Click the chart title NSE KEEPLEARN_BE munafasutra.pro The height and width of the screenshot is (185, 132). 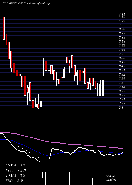click(x=27, y=3)
